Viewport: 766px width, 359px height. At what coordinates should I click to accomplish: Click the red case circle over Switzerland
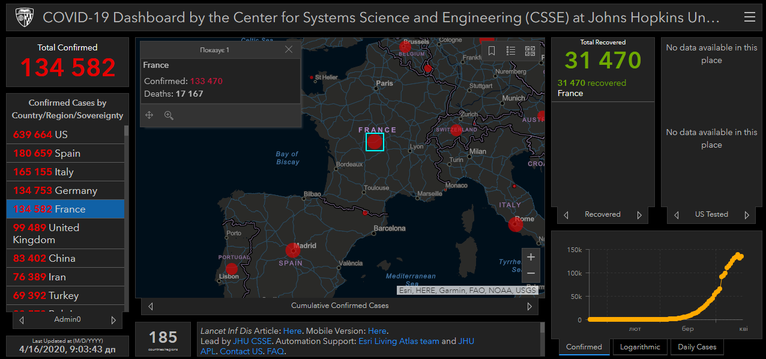(456, 130)
